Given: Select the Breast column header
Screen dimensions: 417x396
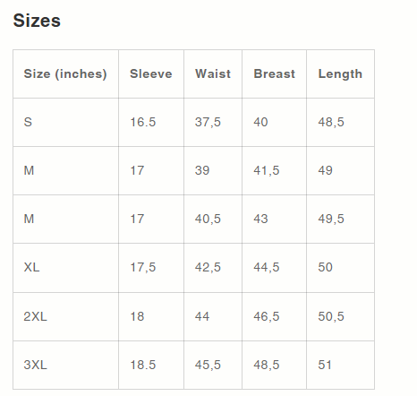Looking at the screenshot, I should click(275, 73).
